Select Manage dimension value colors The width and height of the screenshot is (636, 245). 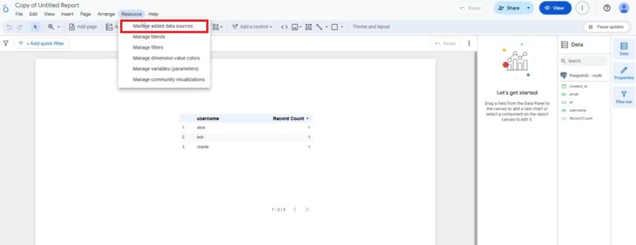click(x=166, y=58)
